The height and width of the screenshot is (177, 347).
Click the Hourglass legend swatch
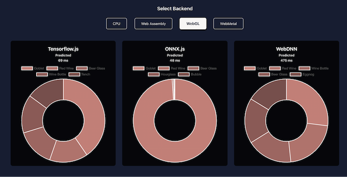(154, 74)
